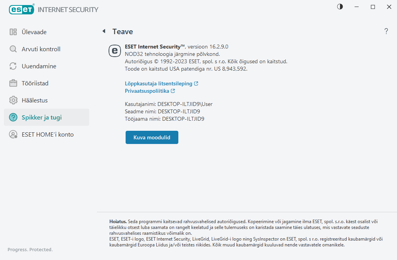
Task: Open the Tööriistad menu entry
Action: [35, 83]
